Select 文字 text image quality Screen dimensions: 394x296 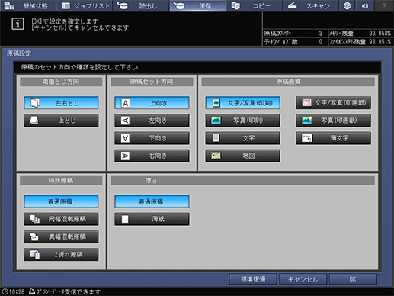pos(242,138)
